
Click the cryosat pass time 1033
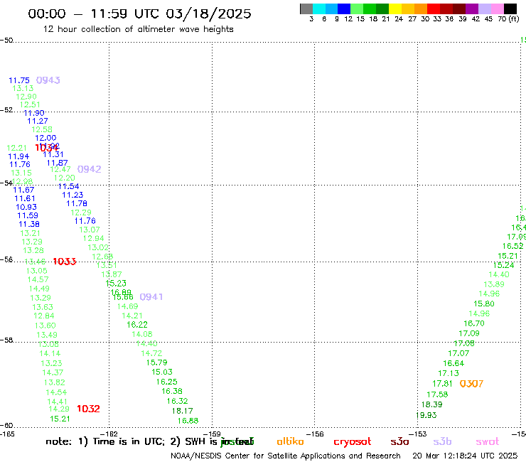65,262
